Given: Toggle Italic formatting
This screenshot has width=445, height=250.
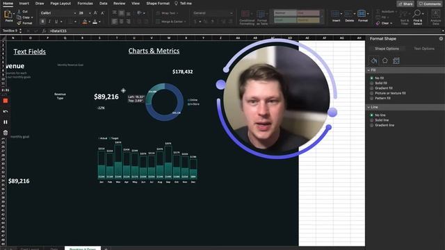Looking at the screenshot, I should pos(49,22).
